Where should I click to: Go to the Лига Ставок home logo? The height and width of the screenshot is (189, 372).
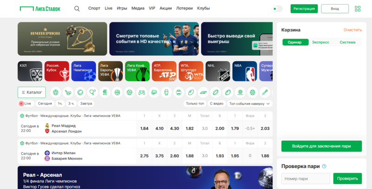tap(40, 9)
